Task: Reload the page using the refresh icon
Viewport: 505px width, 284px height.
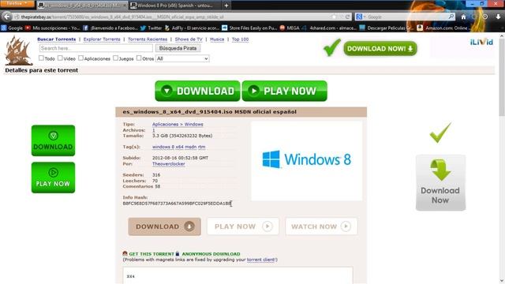Action: 347,17
